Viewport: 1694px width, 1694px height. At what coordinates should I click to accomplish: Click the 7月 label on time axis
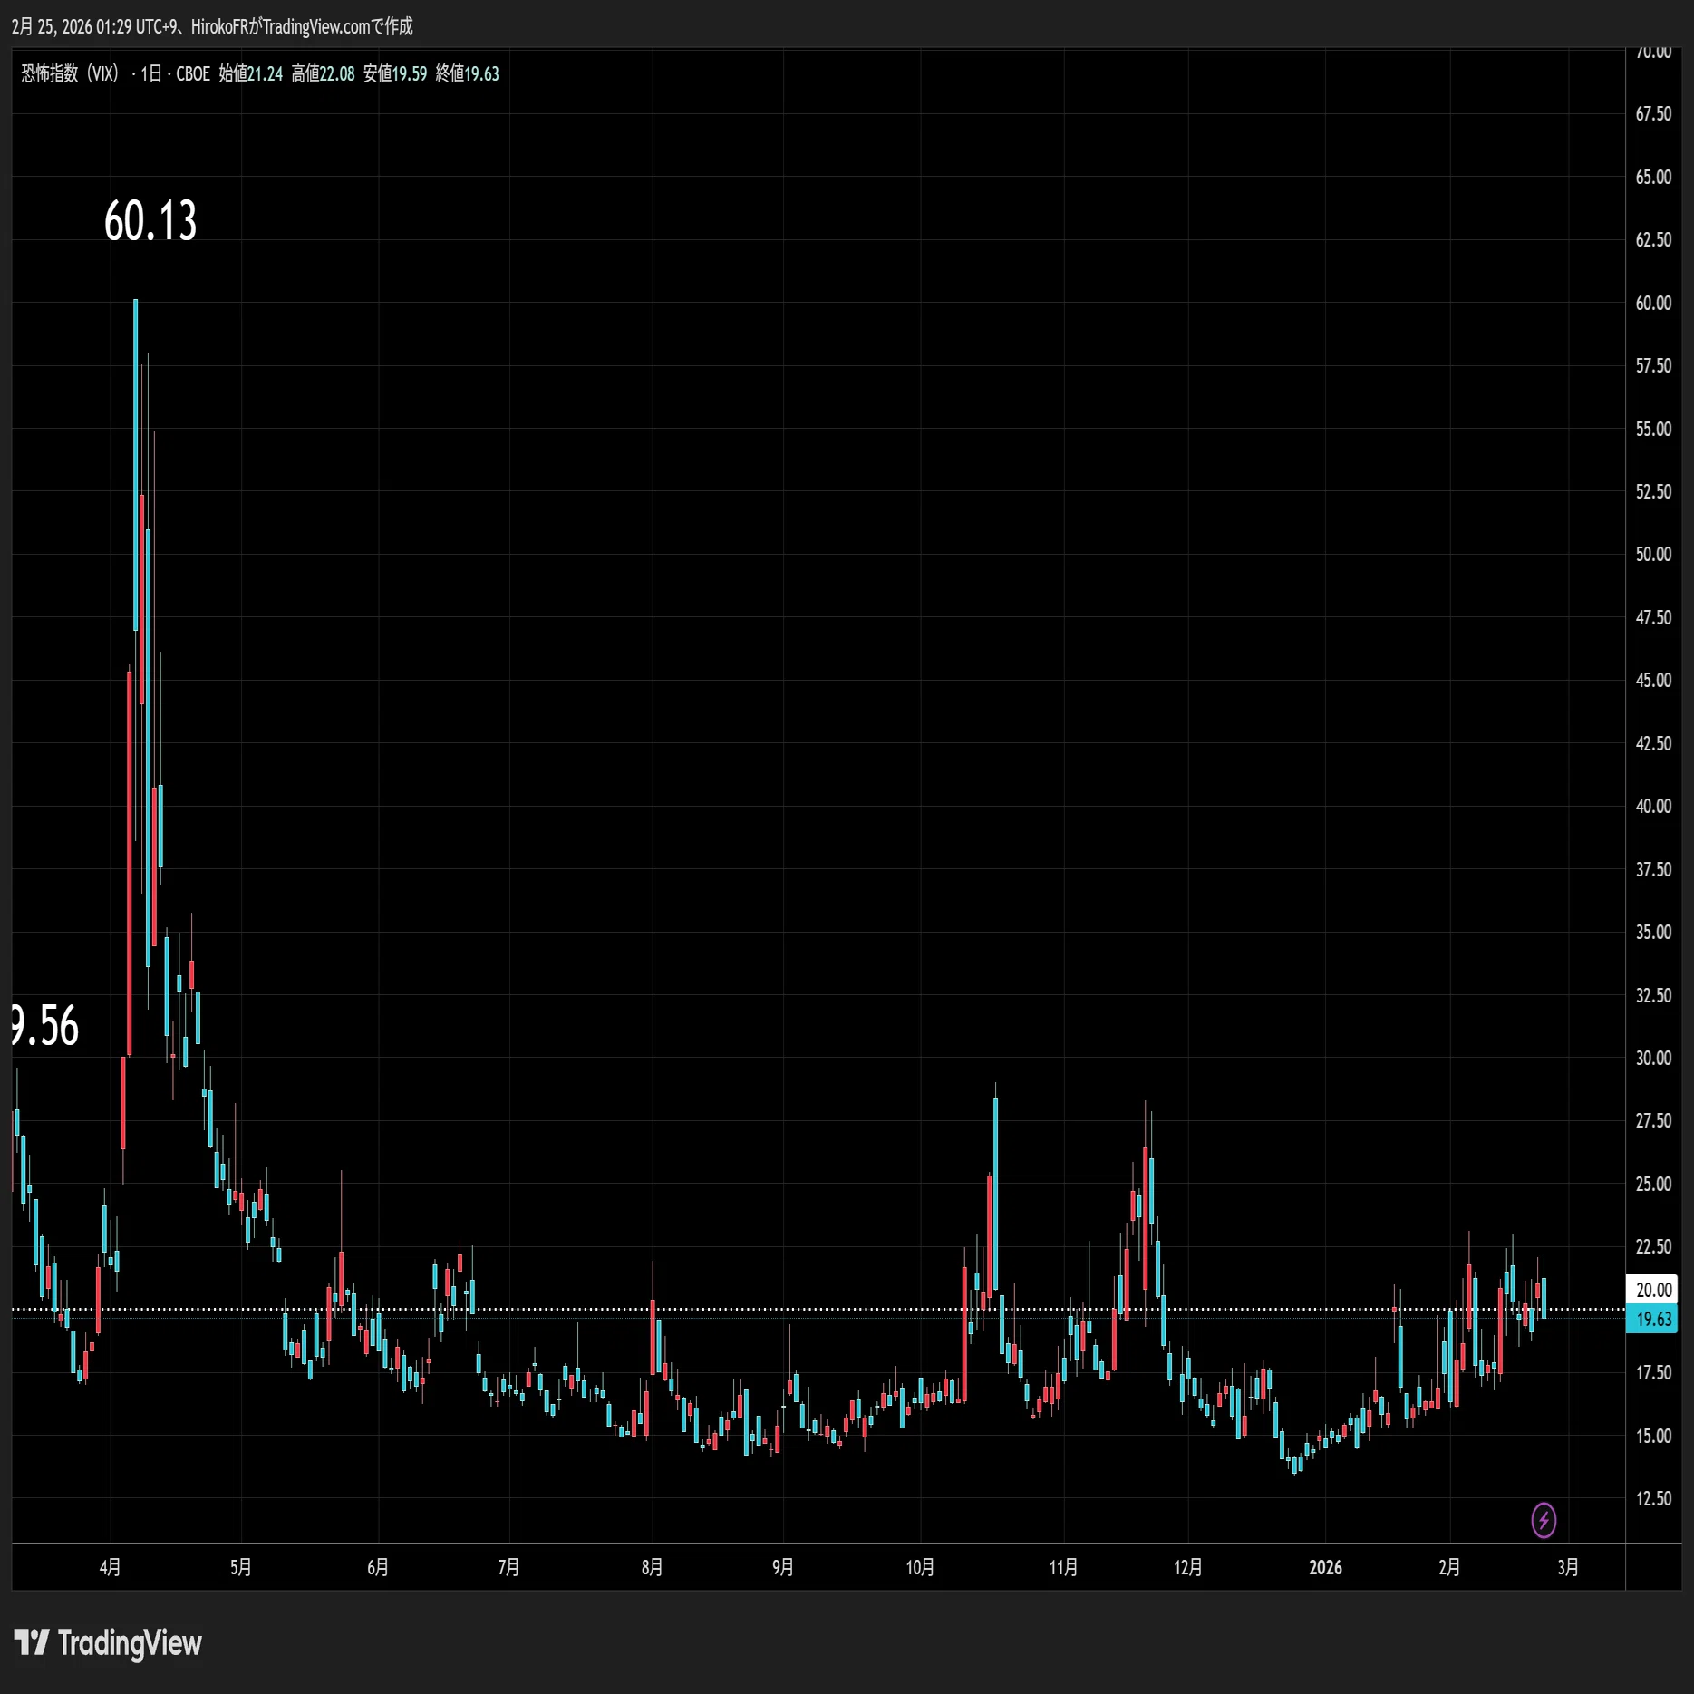click(x=508, y=1567)
